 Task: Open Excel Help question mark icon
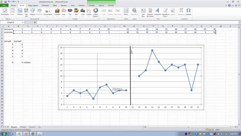(x=229, y=5)
